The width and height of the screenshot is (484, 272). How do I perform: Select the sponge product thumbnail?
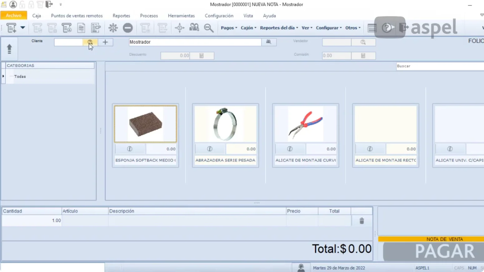(145, 124)
